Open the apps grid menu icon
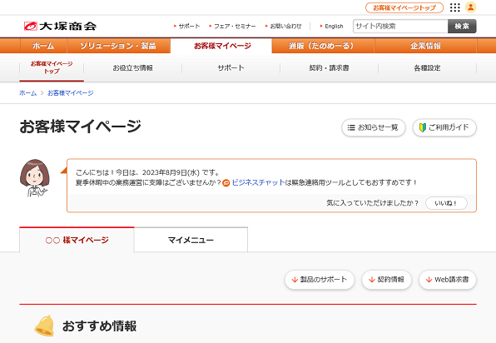Screen dimensions: 496x343 click(455, 7)
